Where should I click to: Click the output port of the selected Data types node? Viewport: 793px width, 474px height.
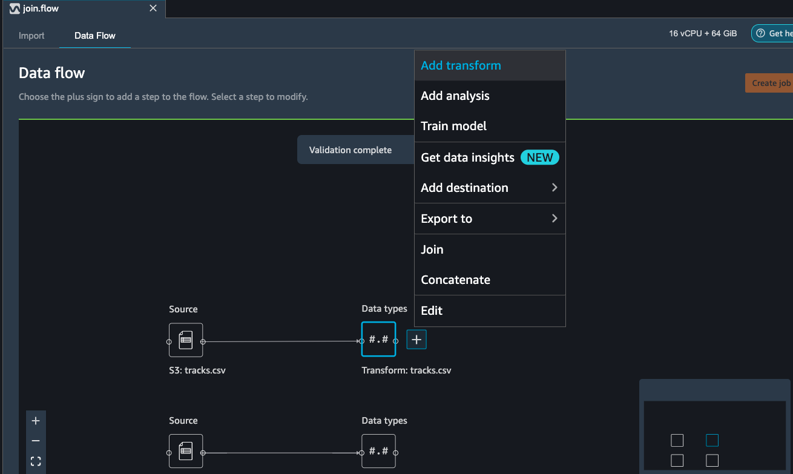coord(396,341)
